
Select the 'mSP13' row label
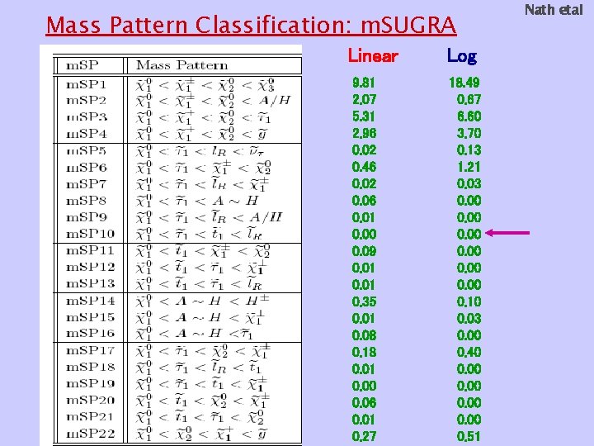pyautogui.click(x=90, y=283)
